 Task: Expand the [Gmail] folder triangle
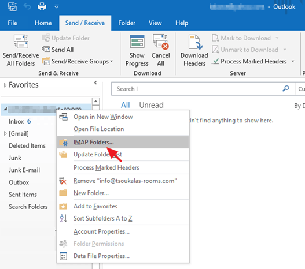click(x=5, y=133)
